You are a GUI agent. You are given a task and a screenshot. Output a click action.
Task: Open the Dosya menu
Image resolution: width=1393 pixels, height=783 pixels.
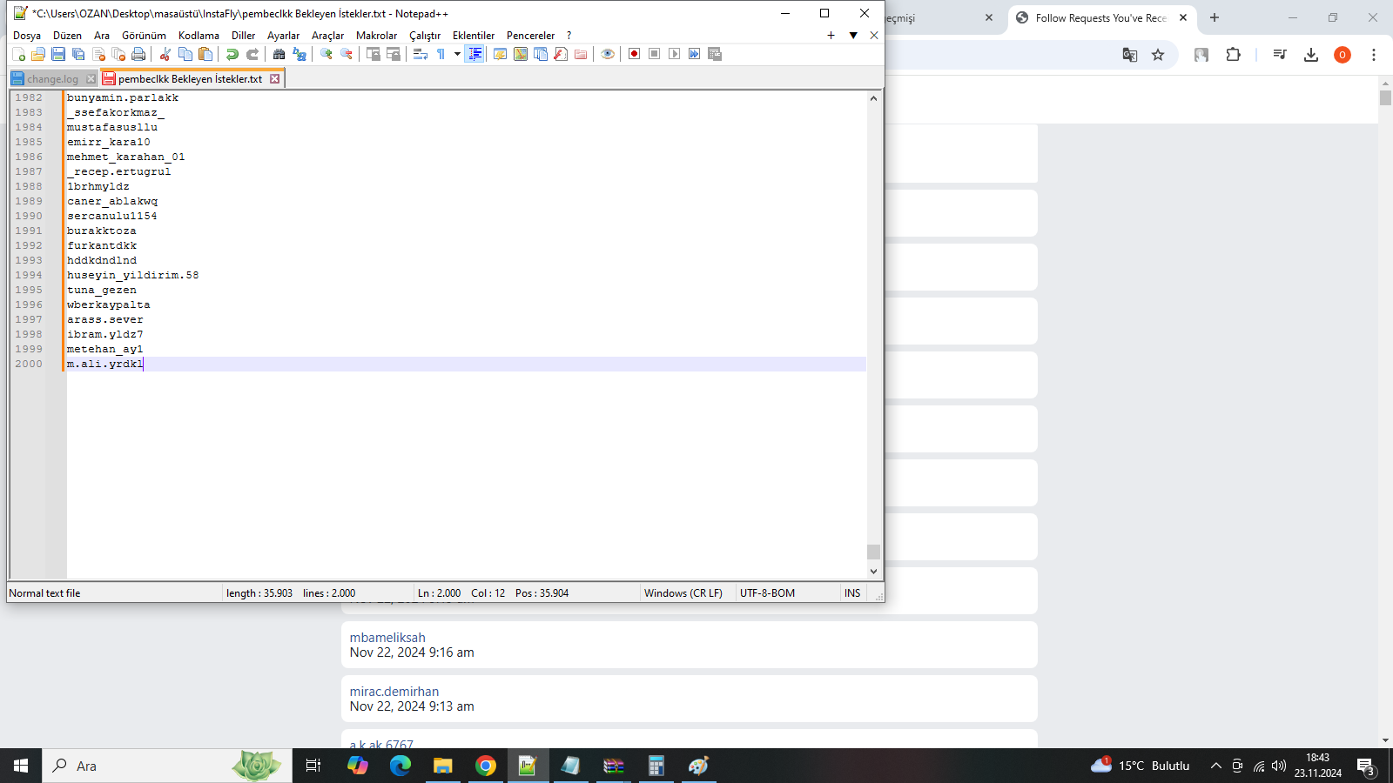click(27, 36)
